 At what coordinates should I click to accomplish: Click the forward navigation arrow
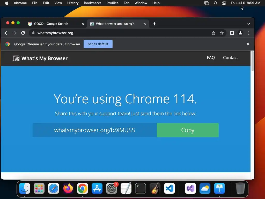(x=15, y=33)
